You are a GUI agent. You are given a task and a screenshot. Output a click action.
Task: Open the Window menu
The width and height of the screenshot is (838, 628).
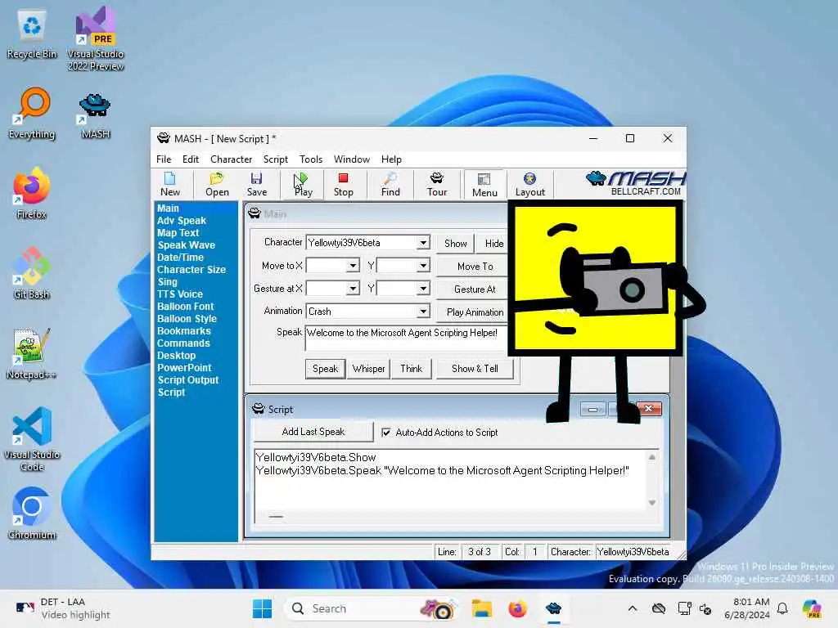[x=352, y=159]
